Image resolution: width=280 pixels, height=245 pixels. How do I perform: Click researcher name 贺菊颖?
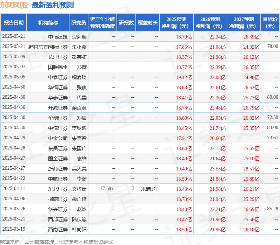[79, 37]
